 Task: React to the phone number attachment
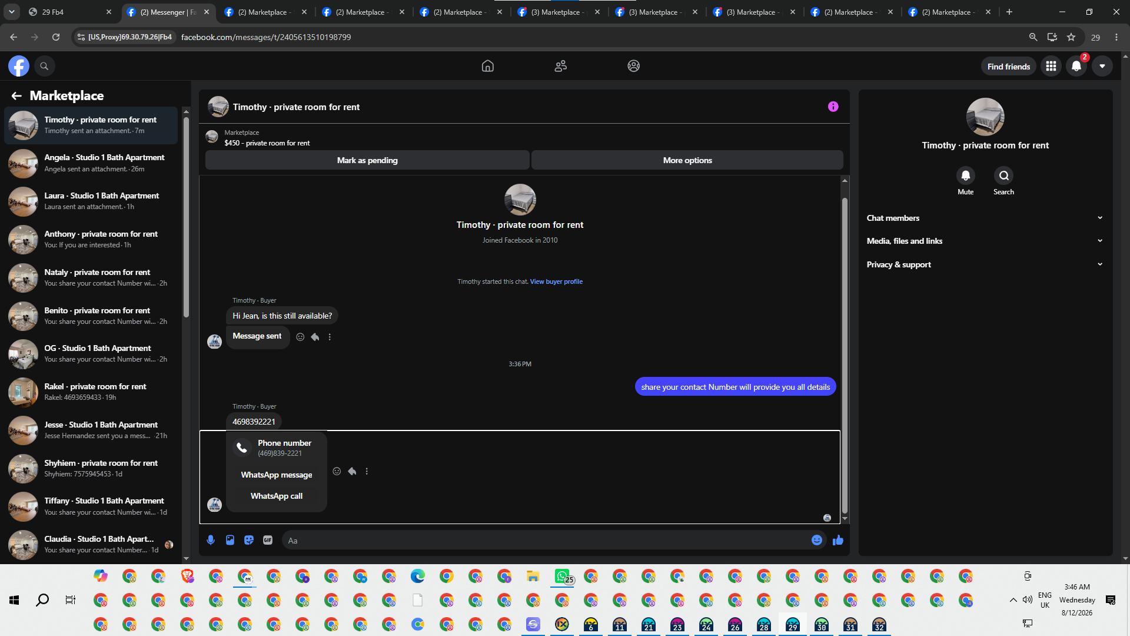pos(337,471)
